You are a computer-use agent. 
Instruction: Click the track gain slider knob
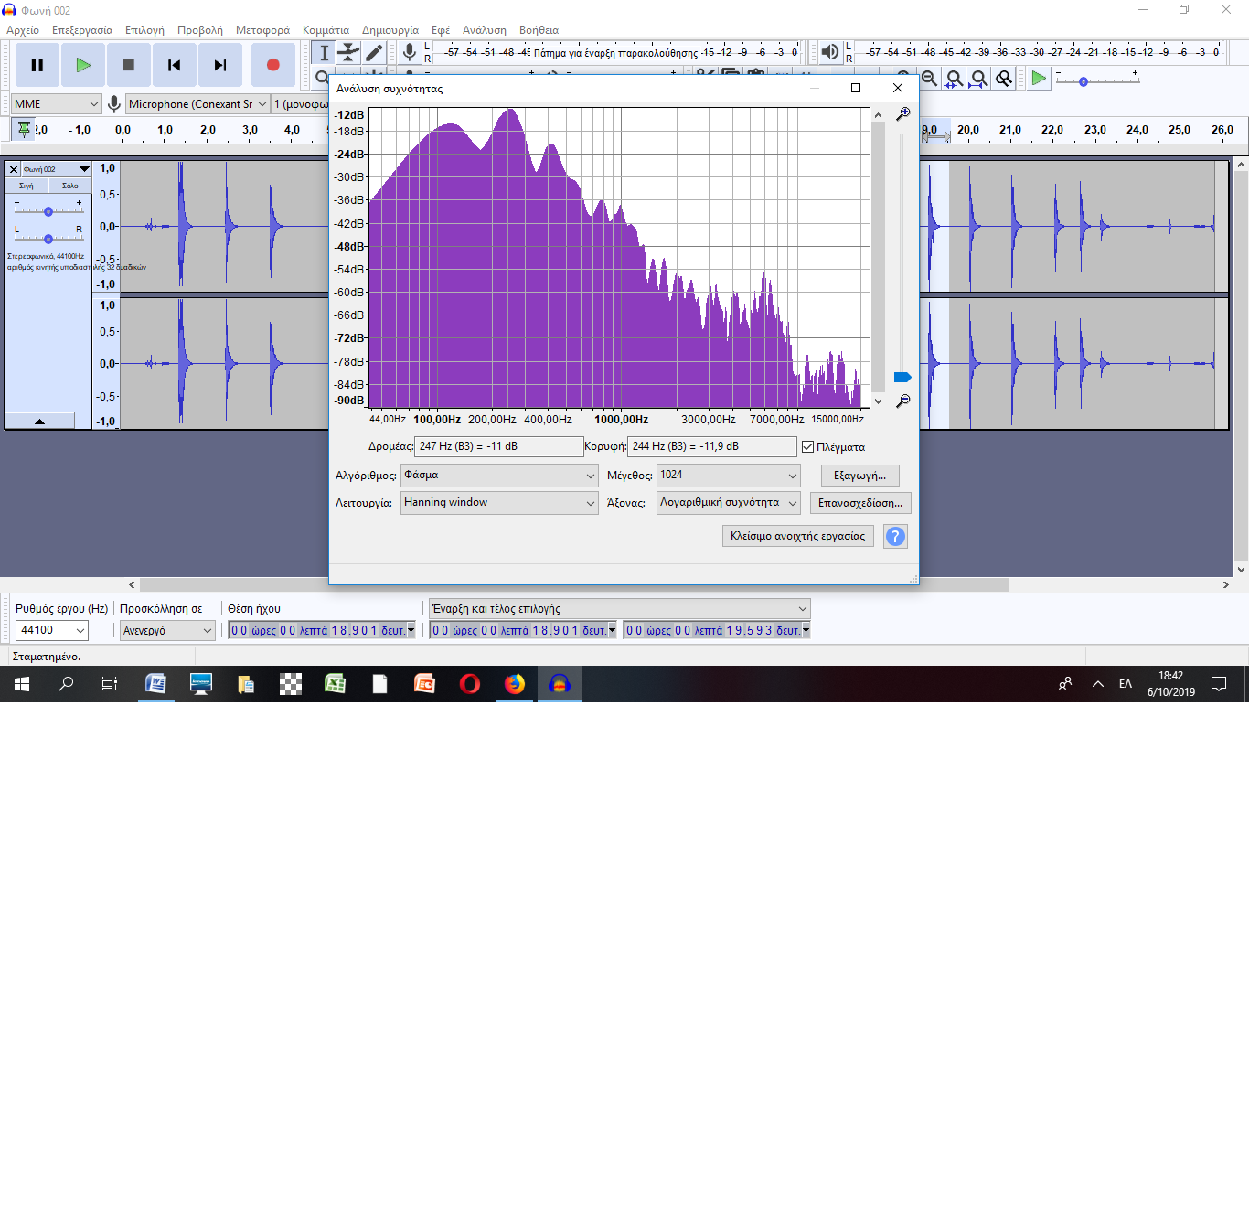(x=48, y=211)
